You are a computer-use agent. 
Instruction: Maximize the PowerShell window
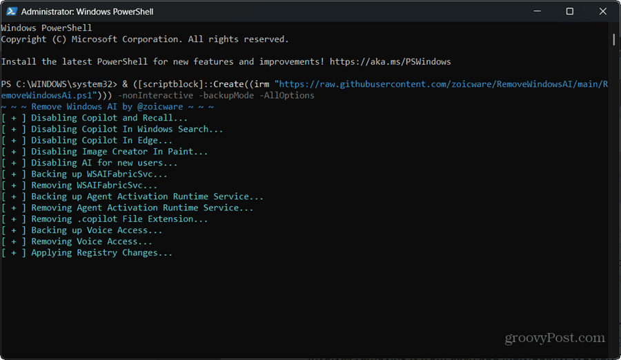[x=569, y=11]
